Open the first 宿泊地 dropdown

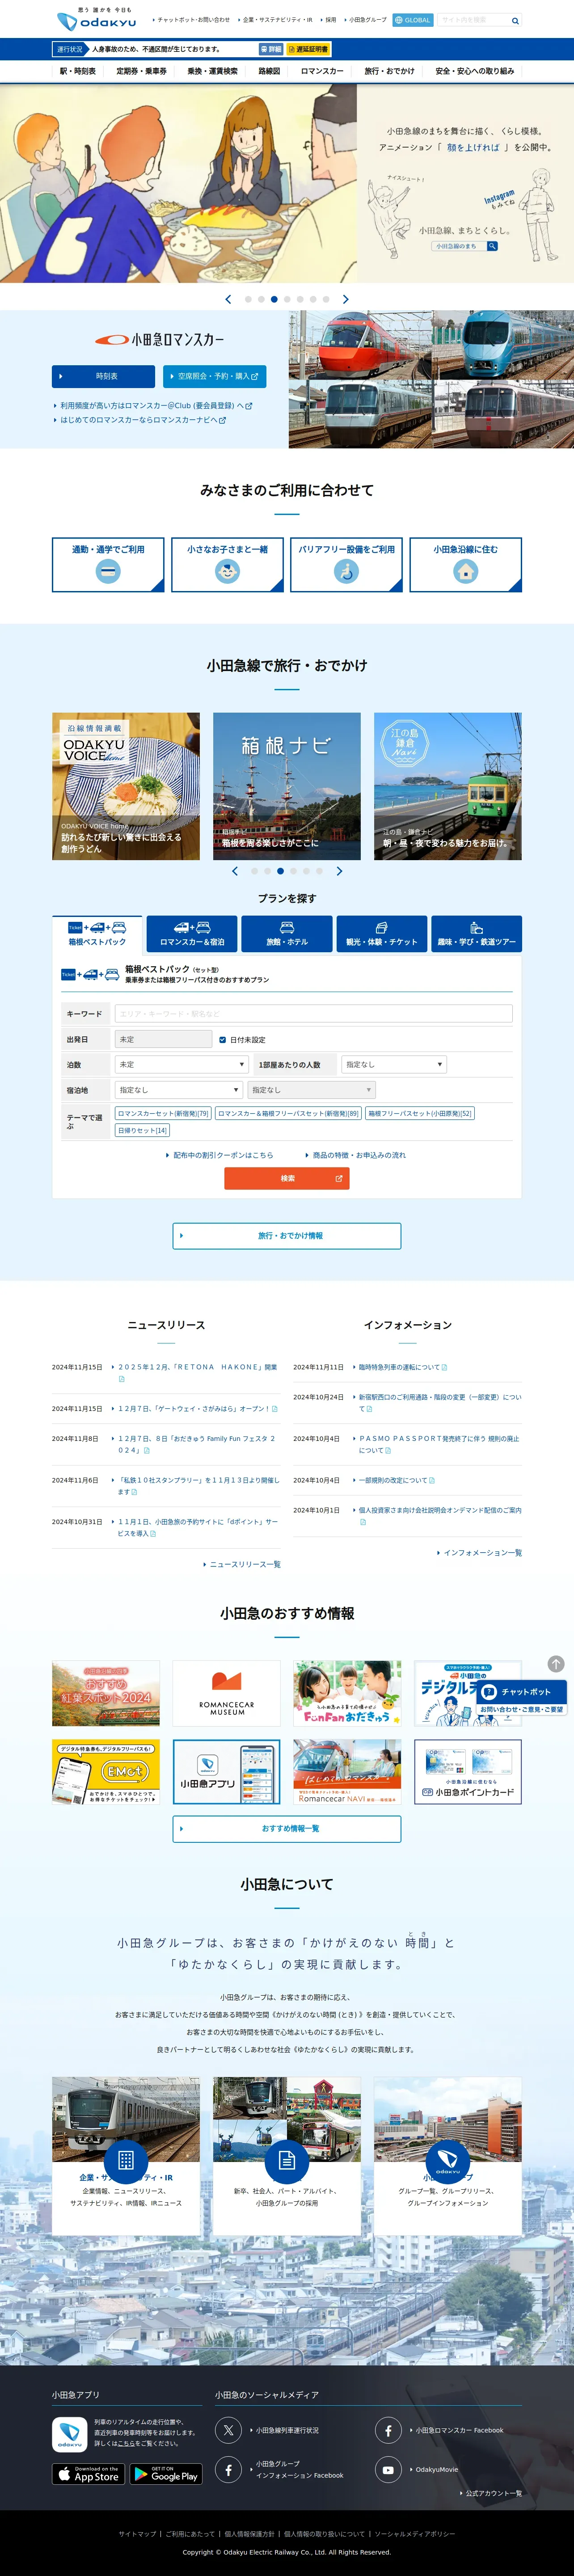179,1090
